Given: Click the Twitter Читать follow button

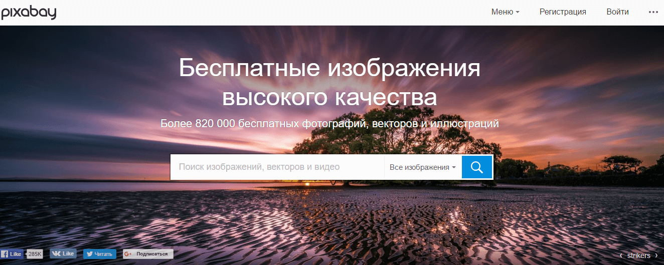Looking at the screenshot, I should pos(99,254).
